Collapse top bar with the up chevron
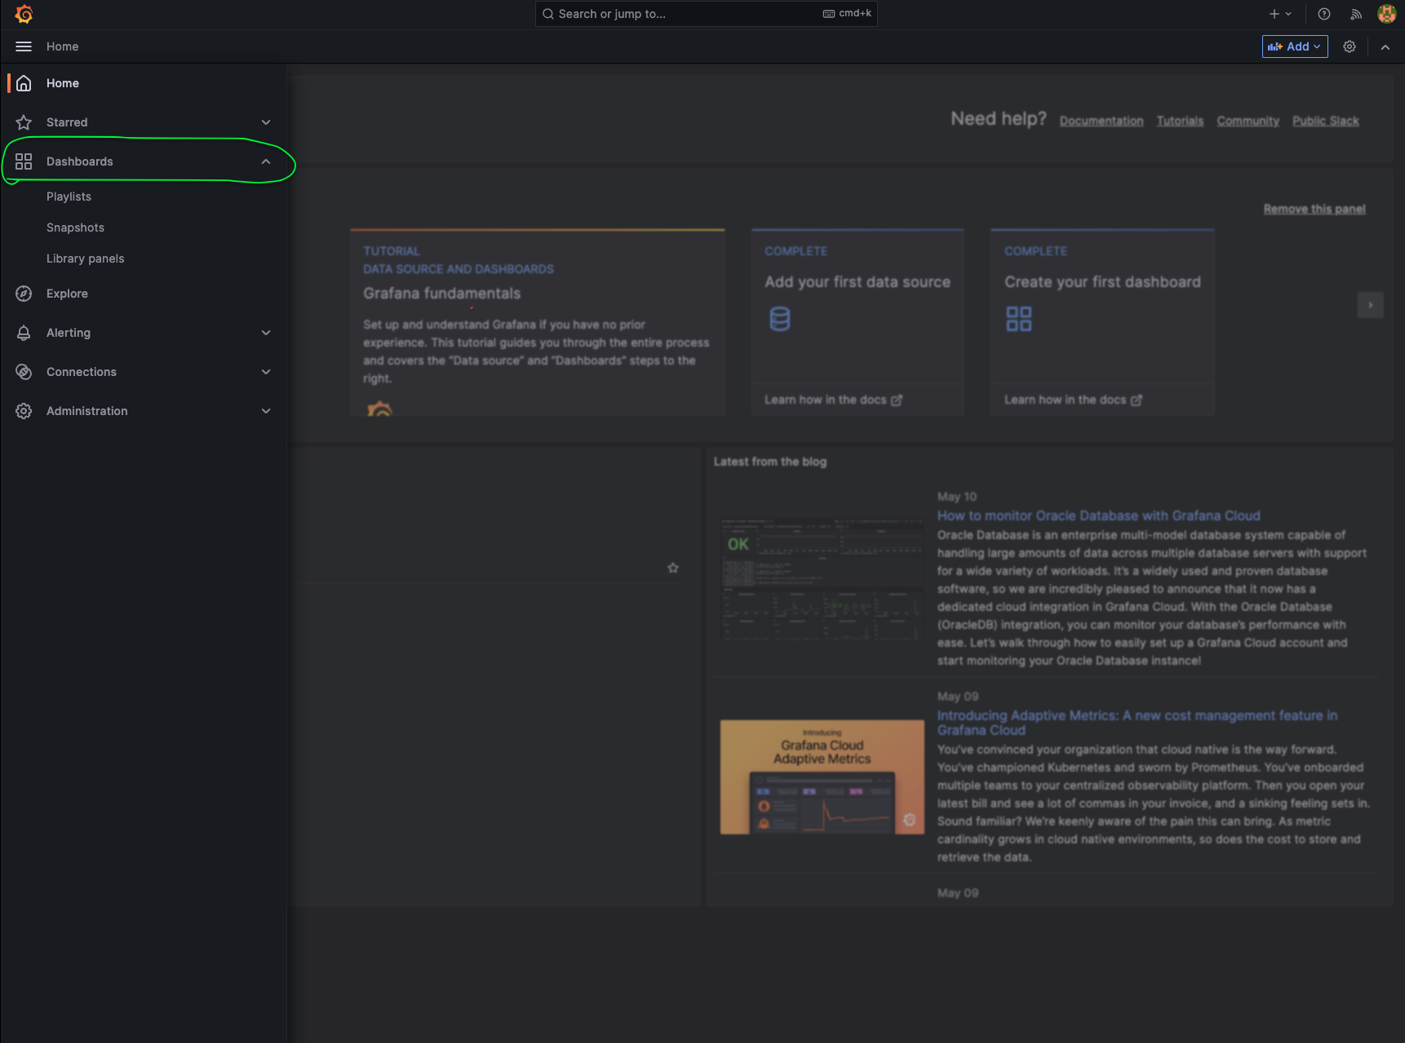 pos(1385,46)
